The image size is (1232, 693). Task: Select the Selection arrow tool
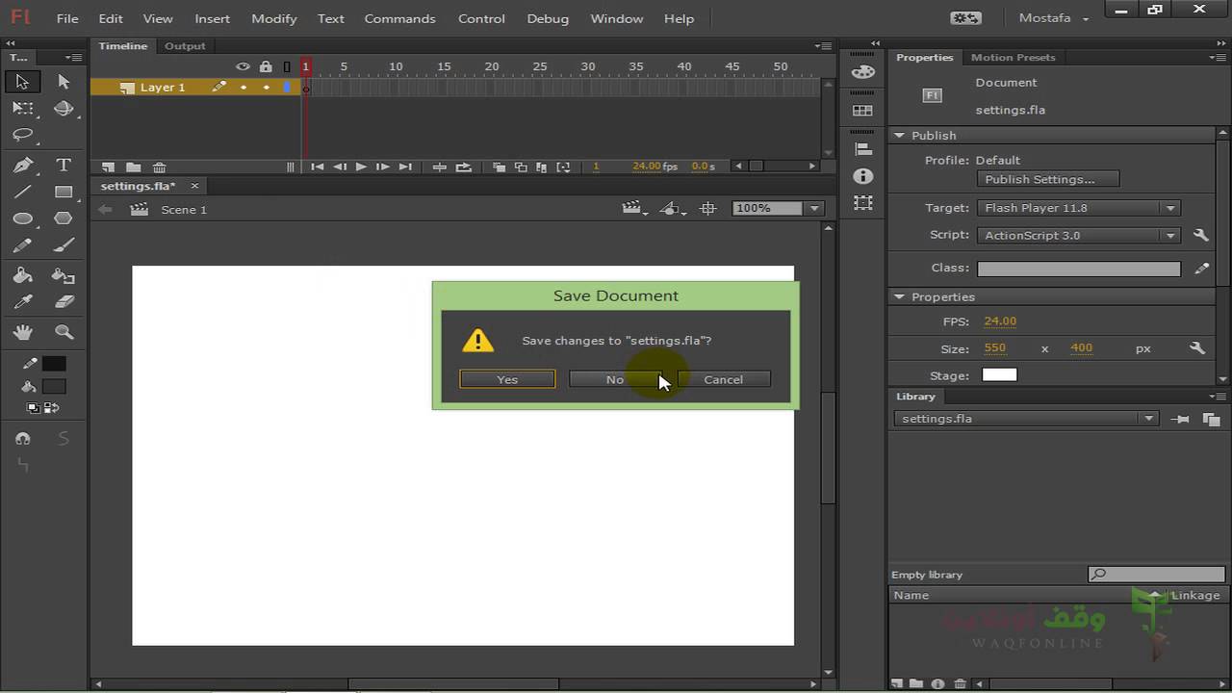click(x=23, y=82)
